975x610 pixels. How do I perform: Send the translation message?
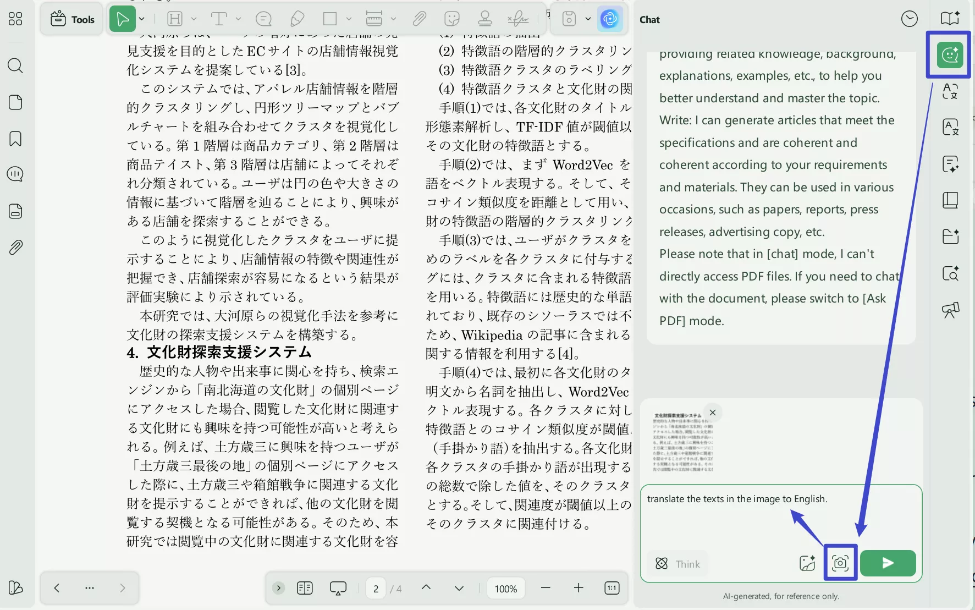pyautogui.click(x=887, y=563)
